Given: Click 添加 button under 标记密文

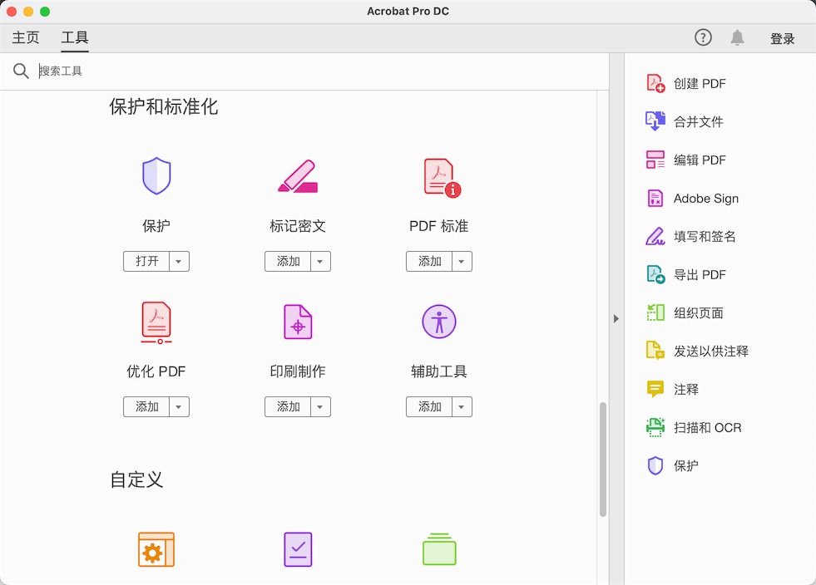Looking at the screenshot, I should point(288,261).
